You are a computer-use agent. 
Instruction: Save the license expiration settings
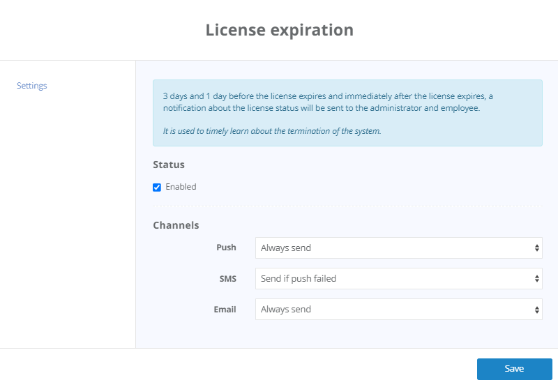pyautogui.click(x=515, y=369)
